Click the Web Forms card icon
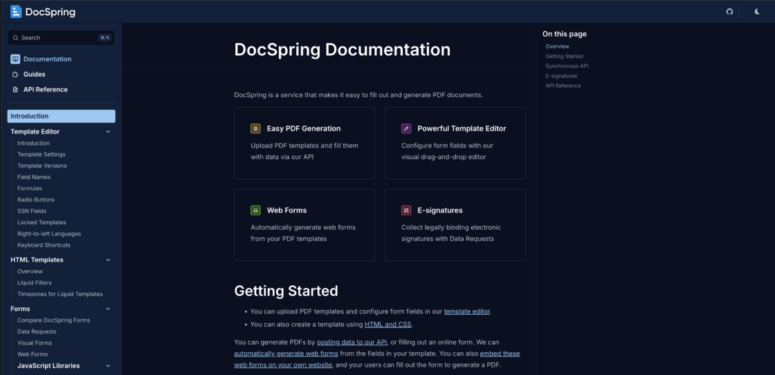 (255, 210)
